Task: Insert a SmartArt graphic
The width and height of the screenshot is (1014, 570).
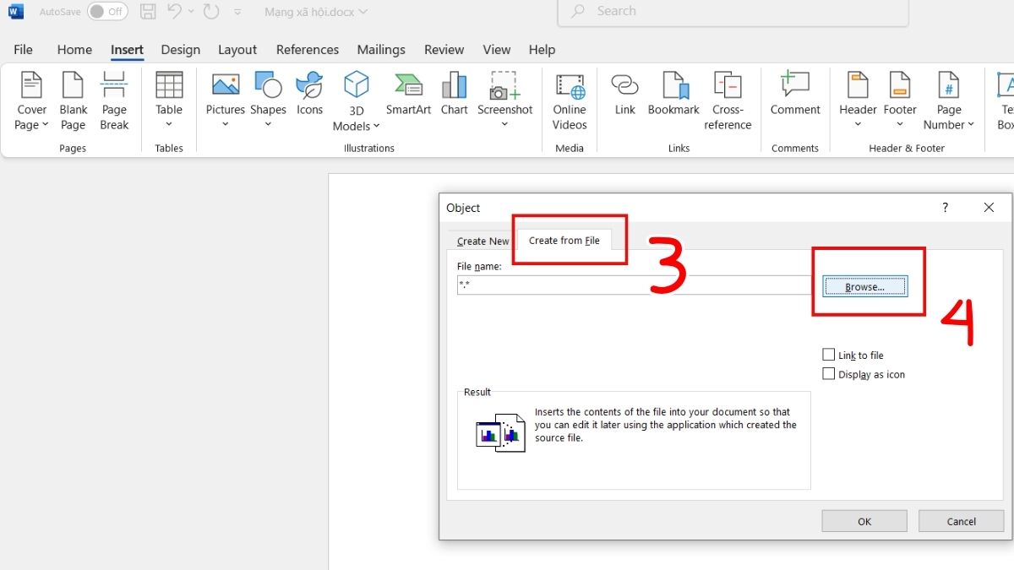Action: [408, 94]
